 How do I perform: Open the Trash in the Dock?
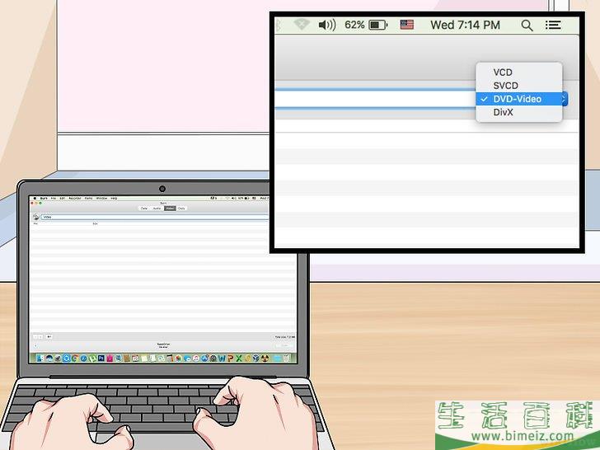(285, 359)
